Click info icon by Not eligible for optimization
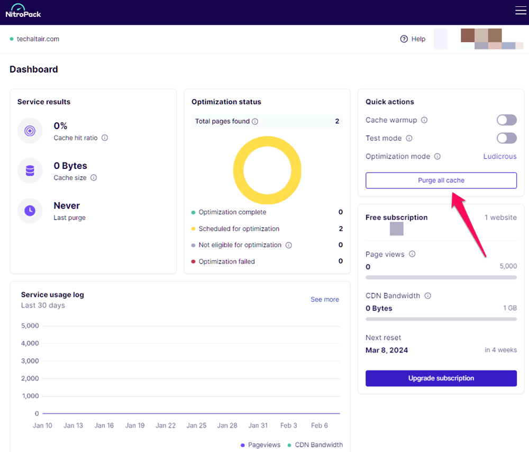529x452 pixels. (x=289, y=245)
